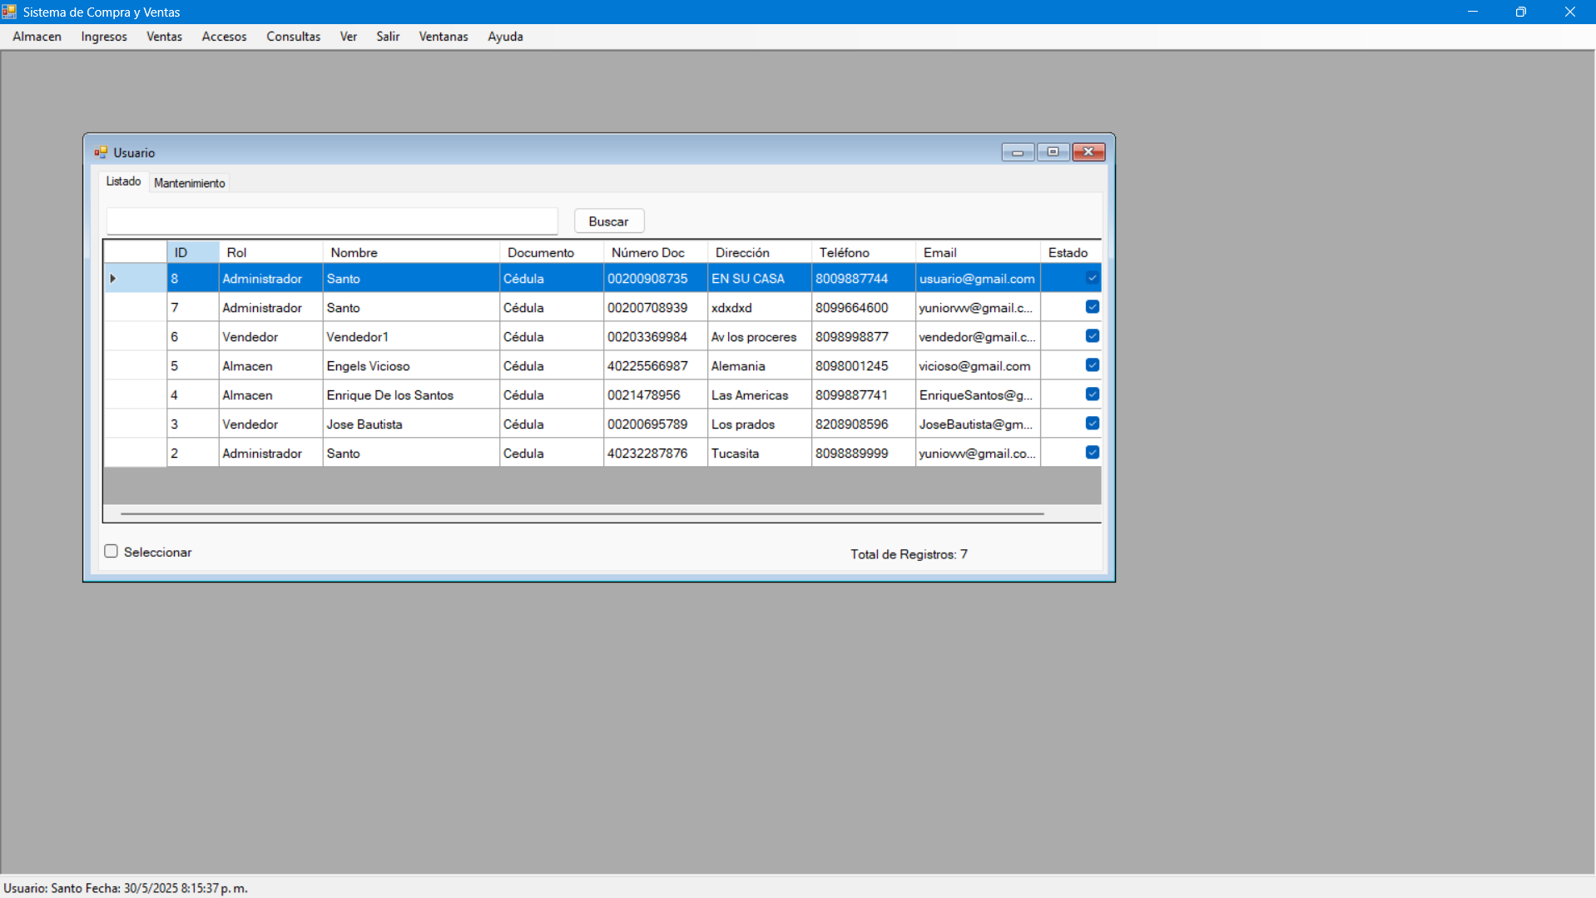Toggle Estado checkbox for Vendedor1
This screenshot has height=898, width=1596.
(1092, 335)
